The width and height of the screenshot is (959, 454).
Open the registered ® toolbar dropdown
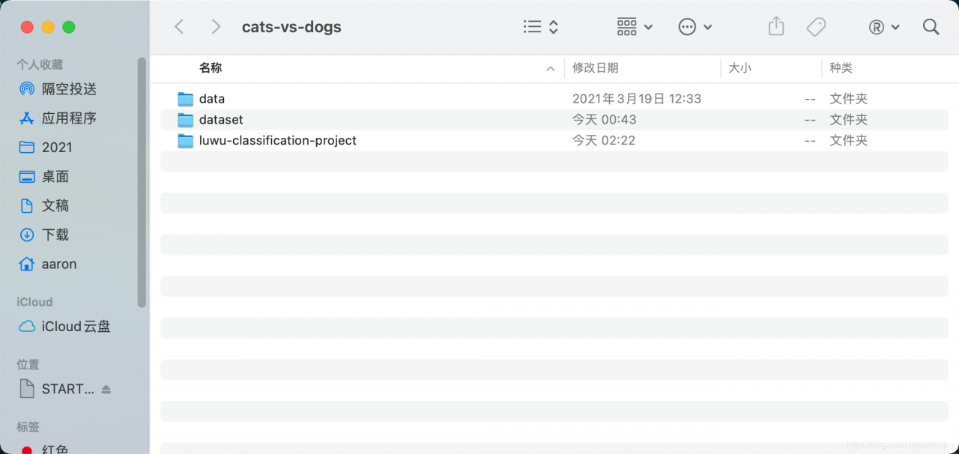(x=884, y=27)
